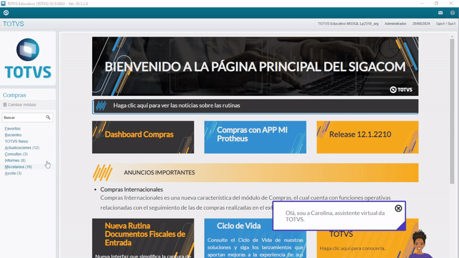This screenshot has width=459, height=258.
Task: Open Release 12.1.2210 tile
Action: pyautogui.click(x=367, y=137)
